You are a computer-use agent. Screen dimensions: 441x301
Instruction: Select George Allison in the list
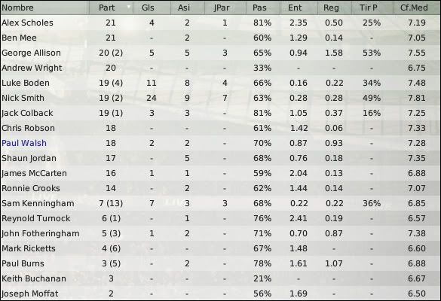(31, 53)
